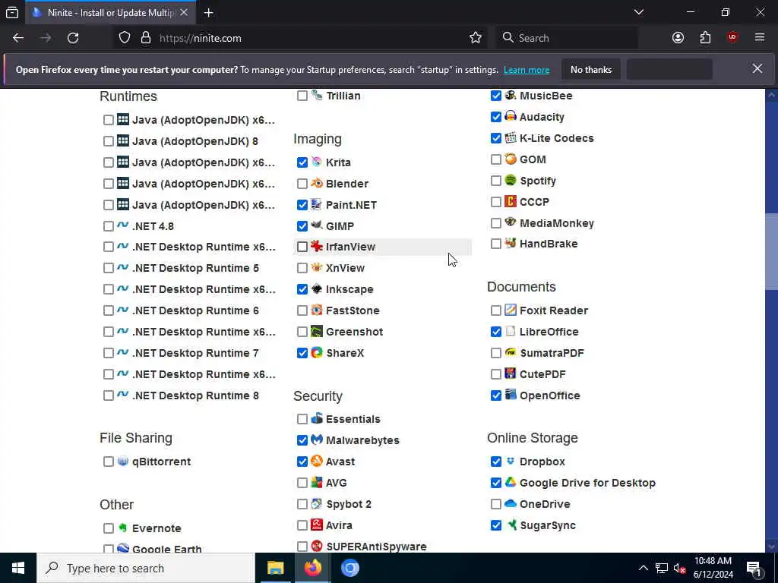Open the Firefox extensions icon

tap(705, 38)
